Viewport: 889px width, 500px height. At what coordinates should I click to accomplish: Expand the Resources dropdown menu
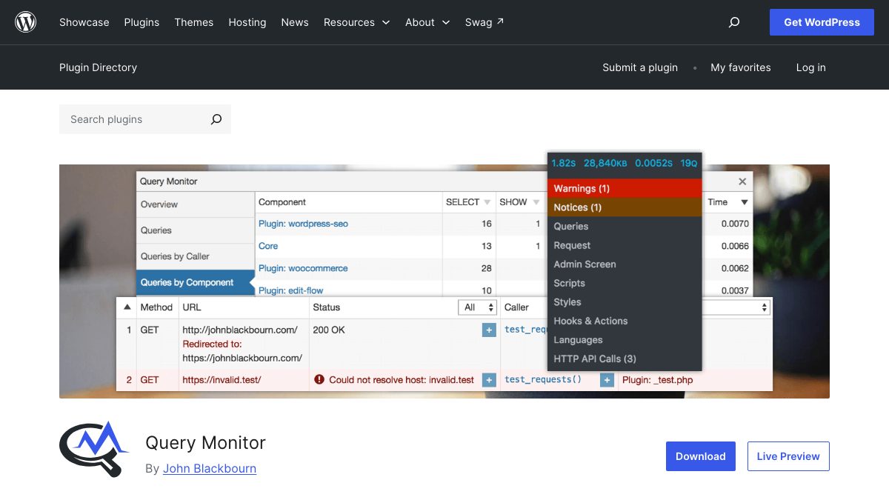click(357, 22)
